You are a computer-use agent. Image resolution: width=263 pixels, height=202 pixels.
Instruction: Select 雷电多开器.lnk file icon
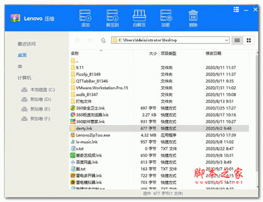coord(73,176)
